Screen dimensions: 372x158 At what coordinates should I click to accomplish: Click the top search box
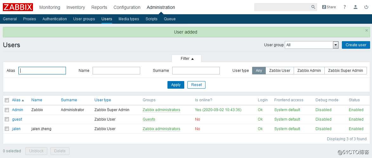click(x=282, y=7)
